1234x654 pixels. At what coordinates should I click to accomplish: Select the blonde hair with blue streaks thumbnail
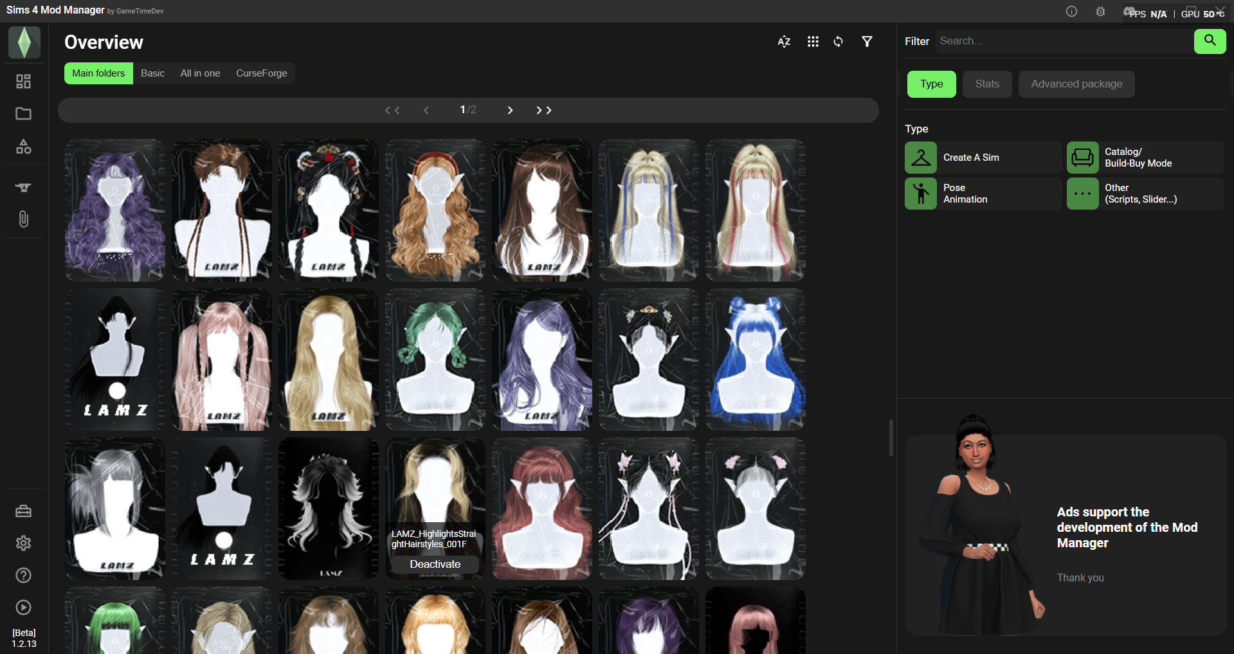click(649, 210)
